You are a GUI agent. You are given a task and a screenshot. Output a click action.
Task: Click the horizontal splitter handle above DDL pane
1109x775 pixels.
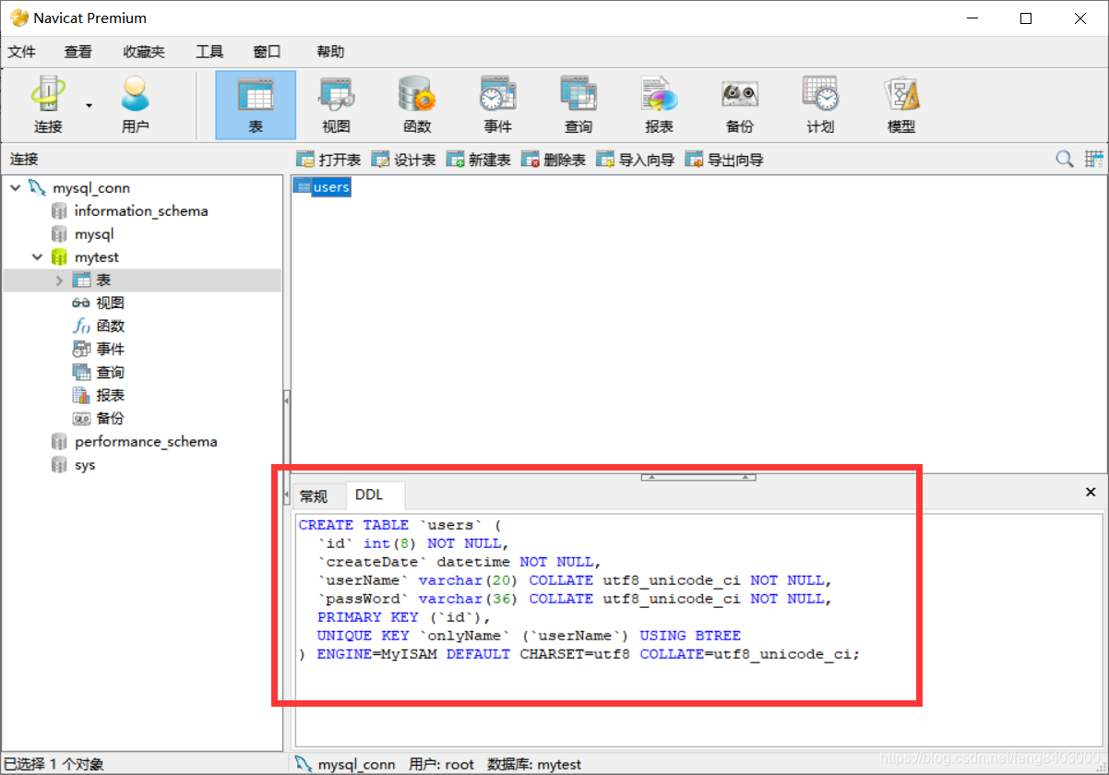tap(698, 477)
